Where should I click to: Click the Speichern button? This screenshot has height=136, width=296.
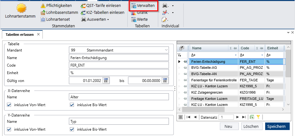tap(277, 126)
